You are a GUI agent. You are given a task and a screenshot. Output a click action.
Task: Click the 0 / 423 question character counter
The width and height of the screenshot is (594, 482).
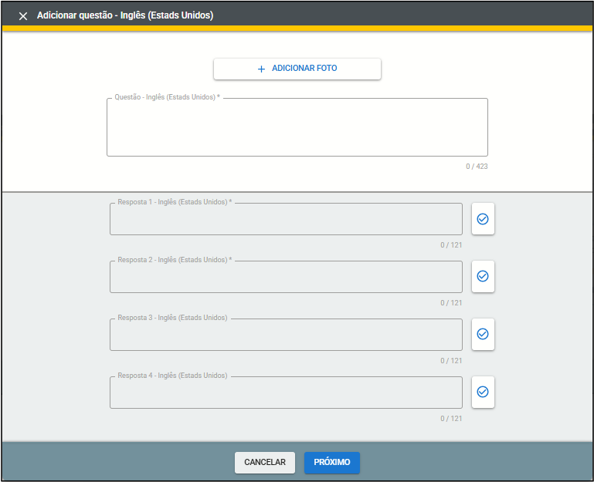(x=477, y=167)
